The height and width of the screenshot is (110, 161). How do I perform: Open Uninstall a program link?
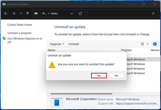(19, 33)
